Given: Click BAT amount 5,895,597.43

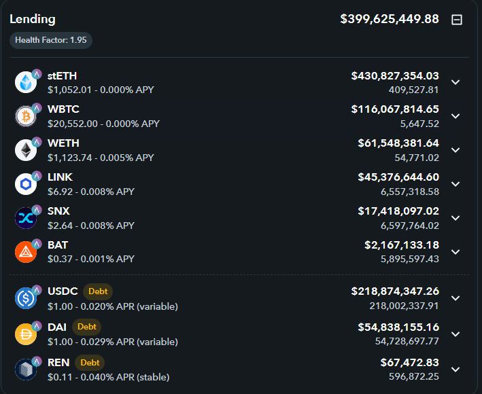Looking at the screenshot, I should point(410,259).
